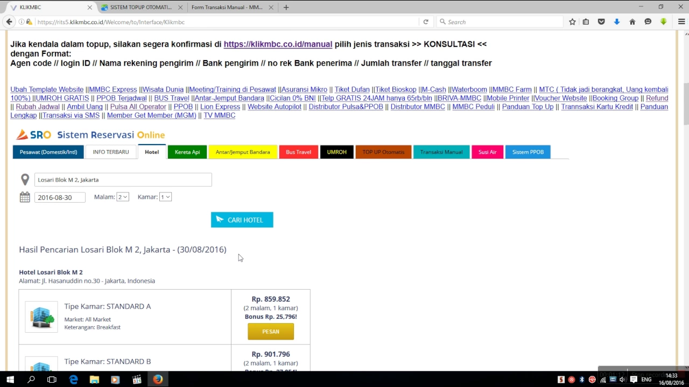
Task: Click the Firefox Search box
Action: (500, 22)
